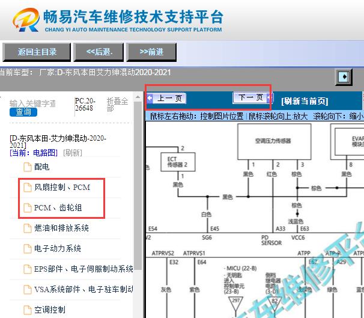Click the current vehicle model text
This screenshot has height=318, width=364.
[x=85, y=73]
